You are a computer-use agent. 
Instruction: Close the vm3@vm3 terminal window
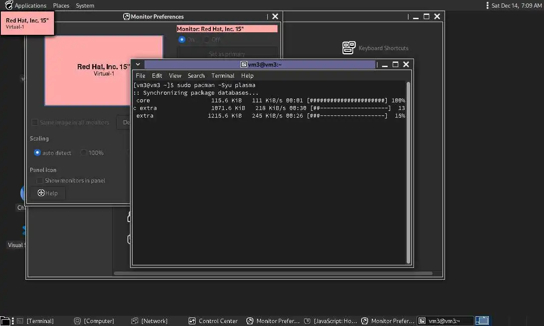click(x=406, y=65)
